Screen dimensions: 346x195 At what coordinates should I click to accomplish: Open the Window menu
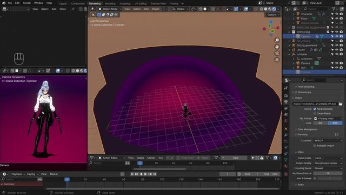[38, 3]
